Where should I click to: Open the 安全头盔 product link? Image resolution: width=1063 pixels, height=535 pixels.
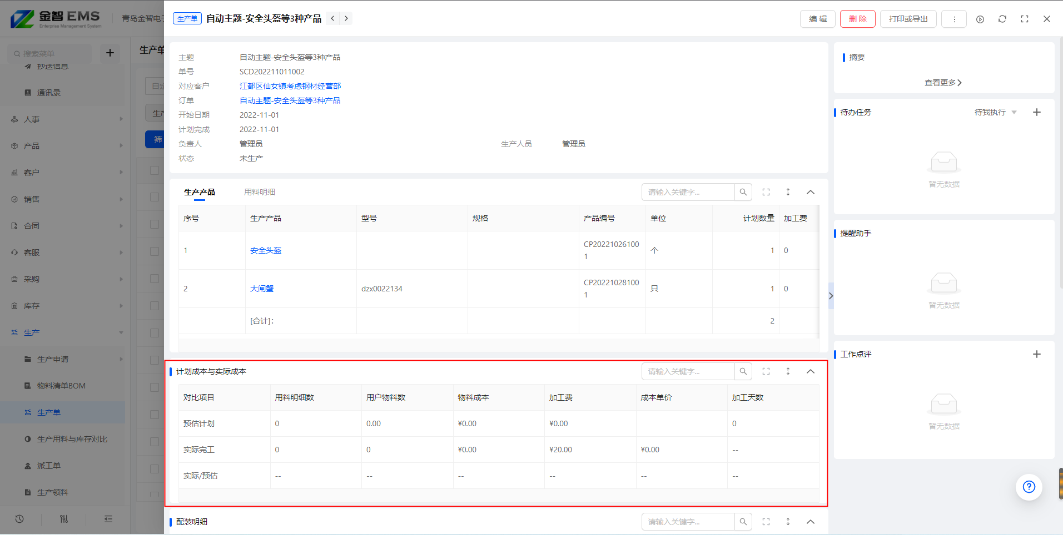click(x=265, y=250)
